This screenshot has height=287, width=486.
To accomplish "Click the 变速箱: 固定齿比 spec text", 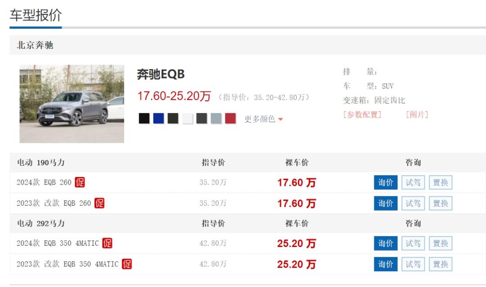I will [374, 100].
